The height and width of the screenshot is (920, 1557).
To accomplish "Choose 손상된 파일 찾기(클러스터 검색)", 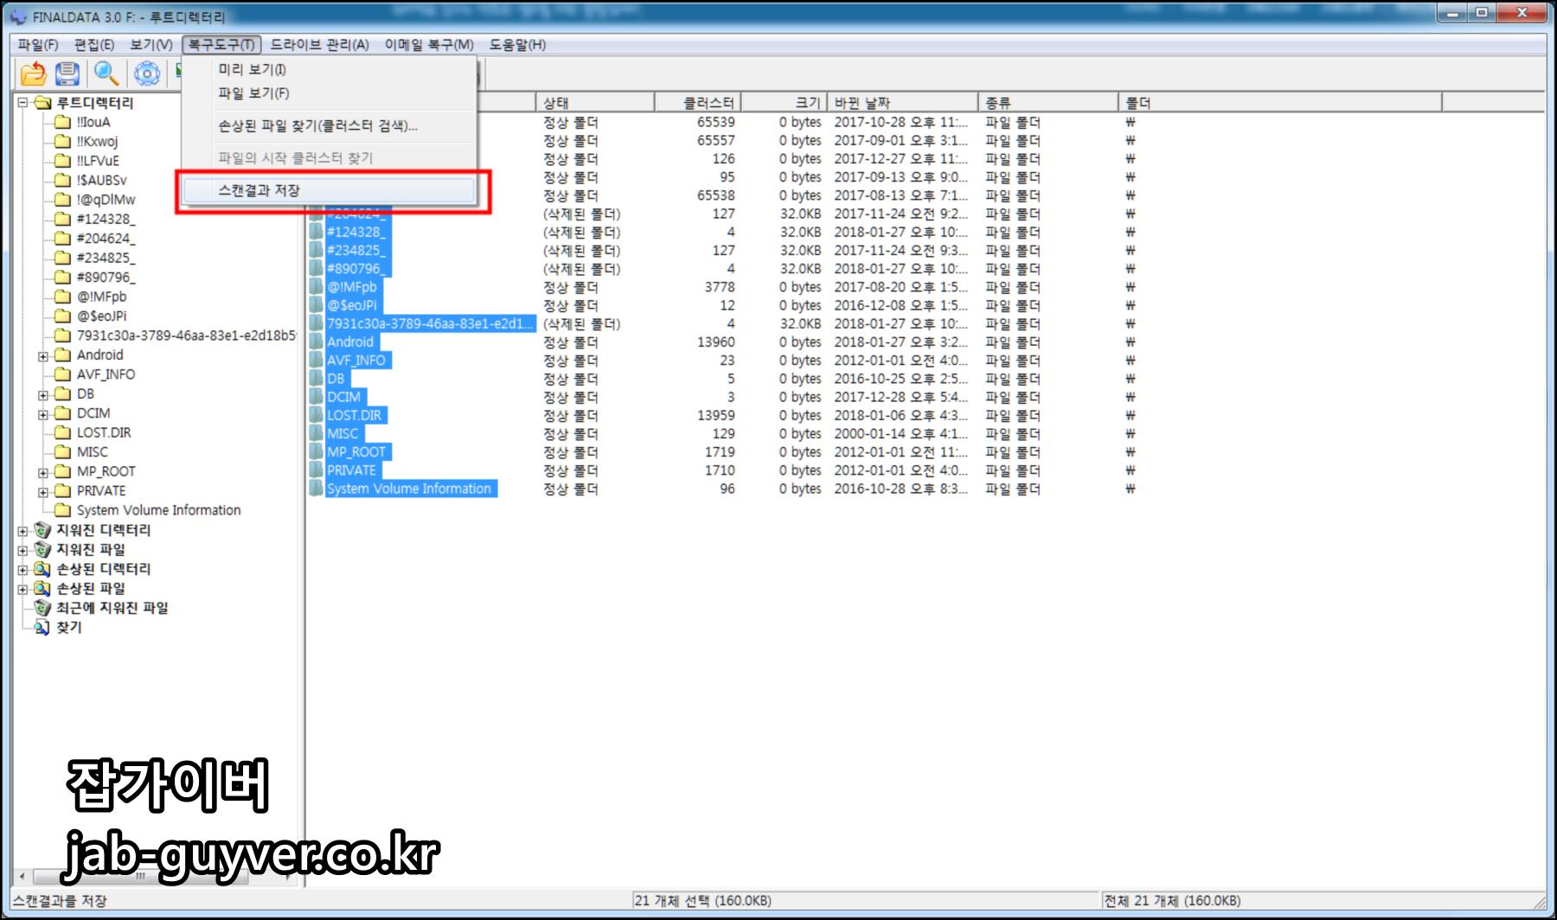I will pyautogui.click(x=329, y=126).
